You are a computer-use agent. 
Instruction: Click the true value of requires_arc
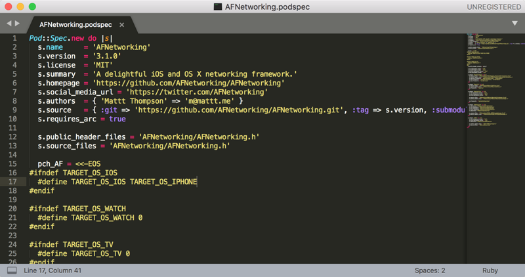(117, 119)
